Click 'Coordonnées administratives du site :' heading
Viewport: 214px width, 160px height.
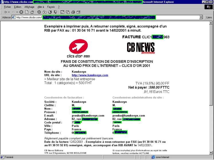[138, 97]
